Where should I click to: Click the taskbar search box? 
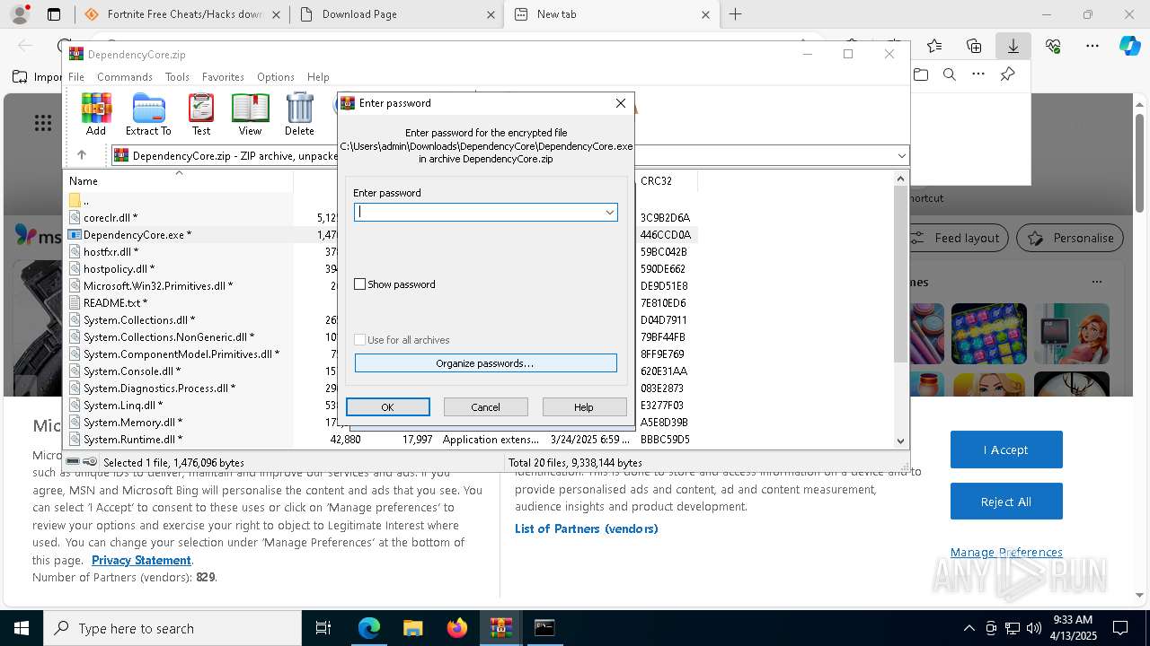[x=172, y=628]
